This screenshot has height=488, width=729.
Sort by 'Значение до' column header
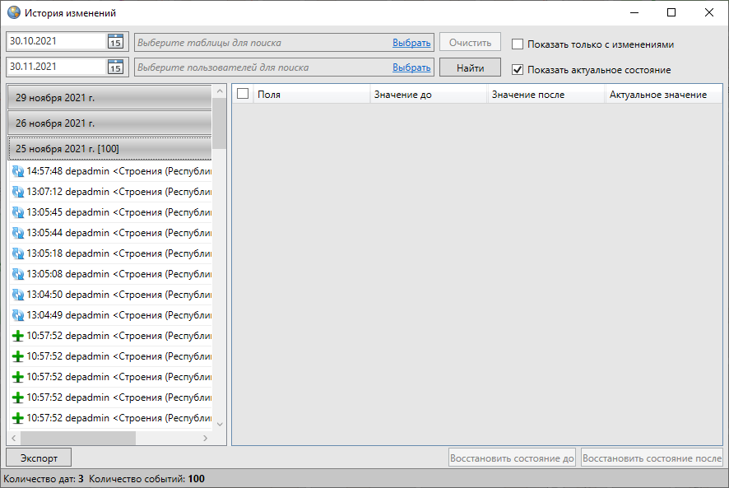[428, 95]
